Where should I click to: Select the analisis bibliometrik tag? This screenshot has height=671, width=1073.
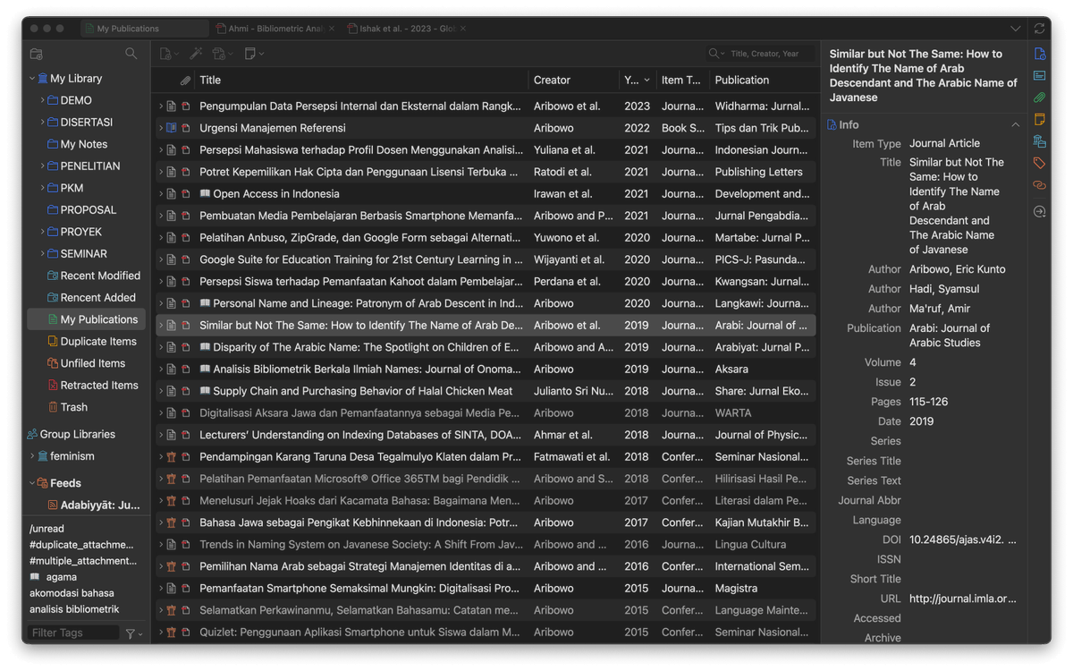coord(74,609)
